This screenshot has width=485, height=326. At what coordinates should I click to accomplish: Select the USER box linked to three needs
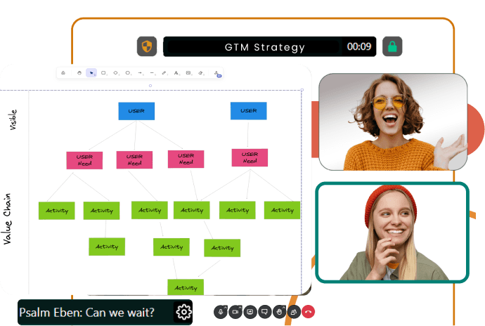click(x=136, y=111)
